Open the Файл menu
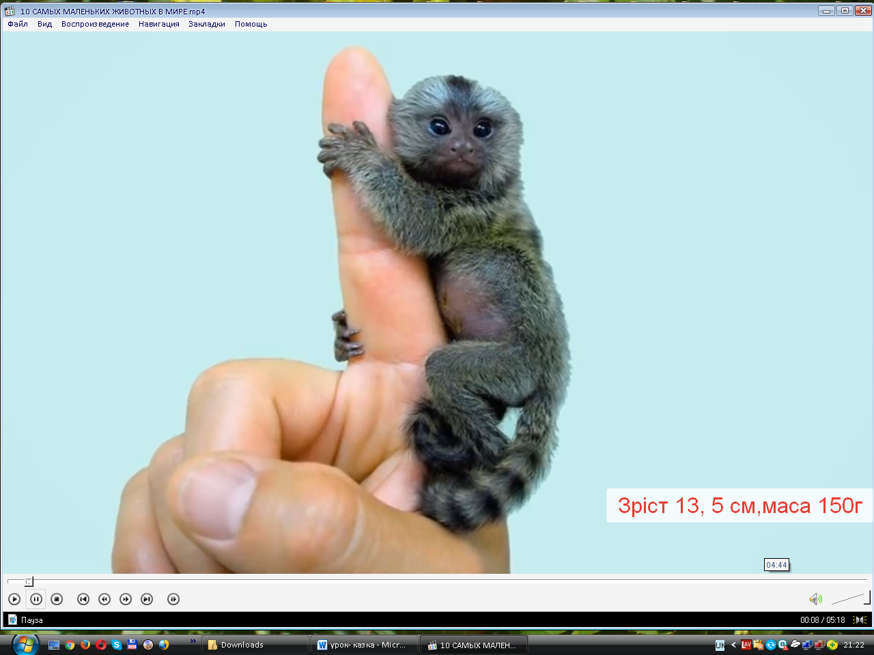 point(18,24)
